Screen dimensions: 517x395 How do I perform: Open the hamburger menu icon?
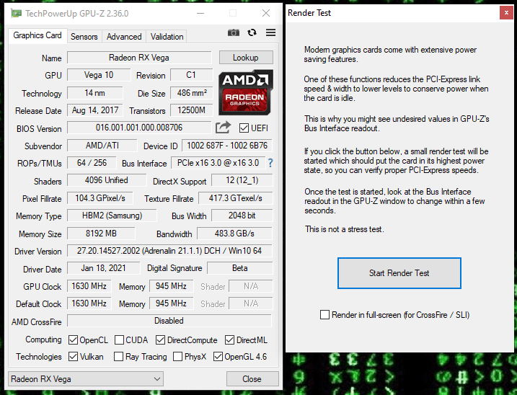coord(270,32)
